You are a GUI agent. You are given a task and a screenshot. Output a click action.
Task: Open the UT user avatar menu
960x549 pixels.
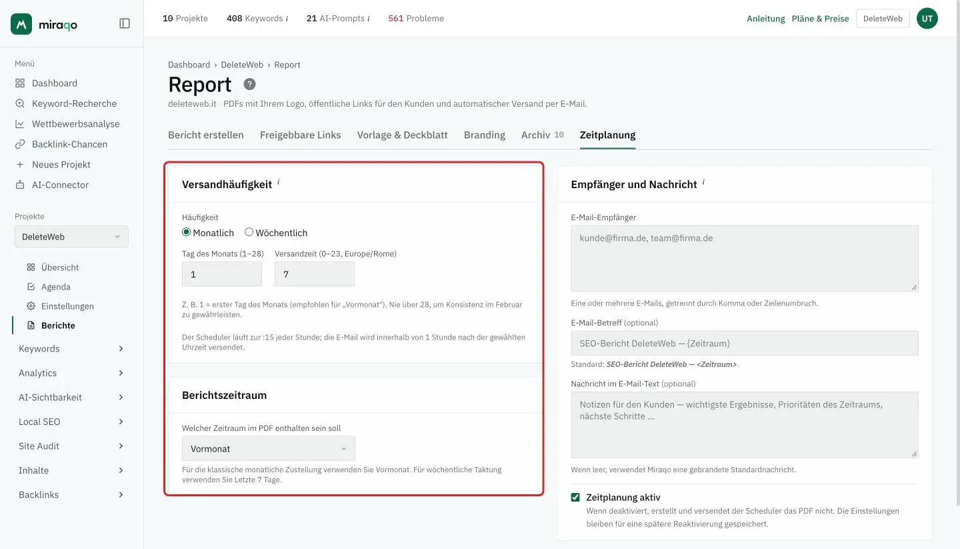[927, 19]
